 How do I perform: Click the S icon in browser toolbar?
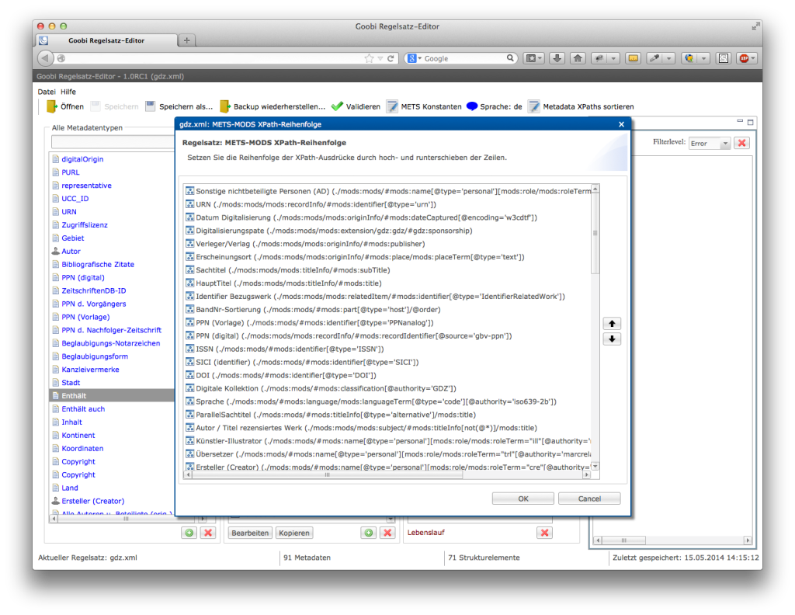point(724,58)
